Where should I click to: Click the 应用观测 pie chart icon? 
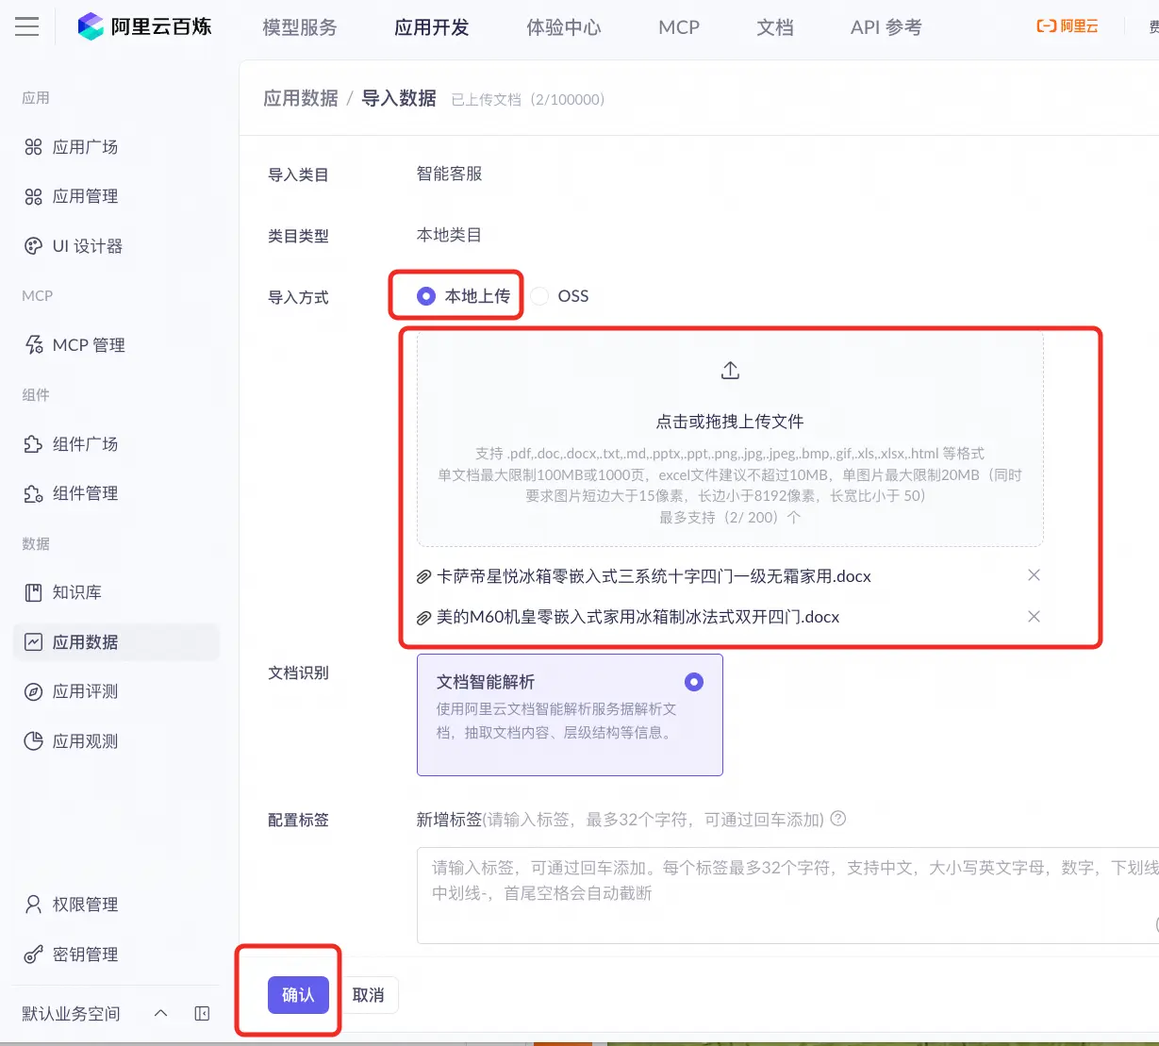pos(33,741)
